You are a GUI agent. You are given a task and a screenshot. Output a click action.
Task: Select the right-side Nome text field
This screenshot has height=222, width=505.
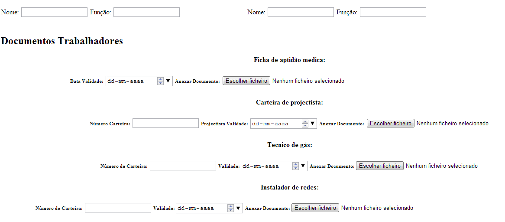coord(301,12)
